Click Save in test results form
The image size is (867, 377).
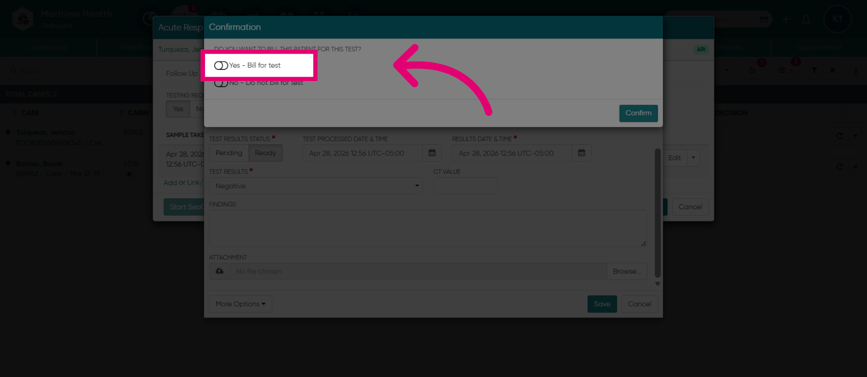[x=602, y=304]
